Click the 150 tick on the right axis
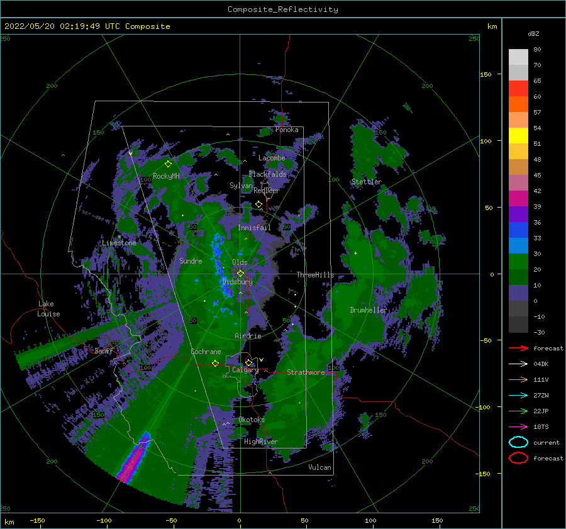Screen dimensions: 566x529 pos(486,74)
